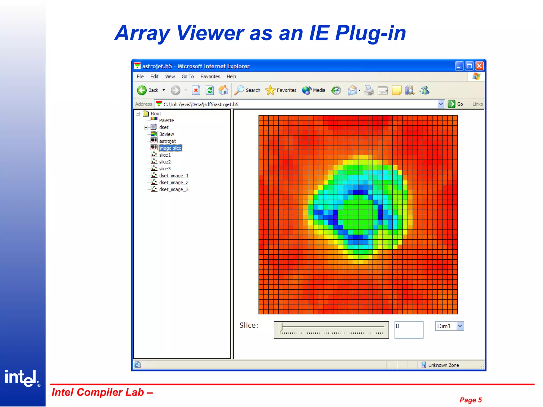
Task: Click the heat map array image
Action: point(358,215)
